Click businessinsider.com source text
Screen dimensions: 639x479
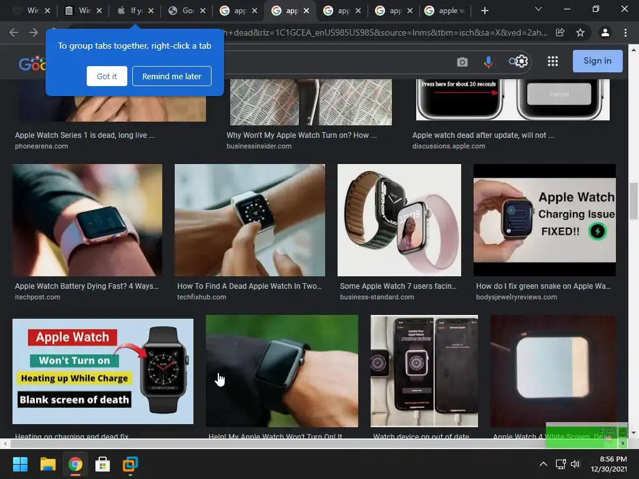(x=259, y=146)
